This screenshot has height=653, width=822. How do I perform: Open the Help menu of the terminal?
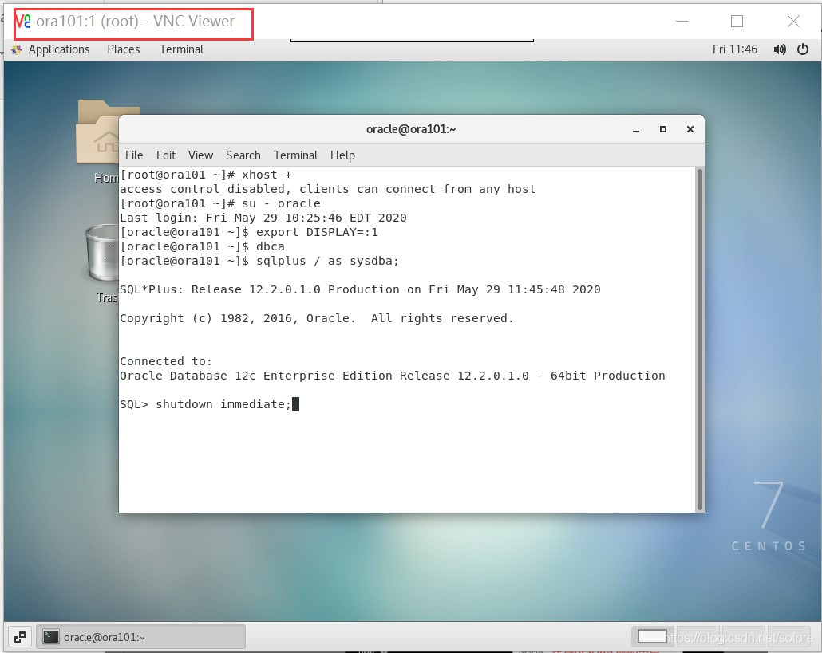(342, 155)
